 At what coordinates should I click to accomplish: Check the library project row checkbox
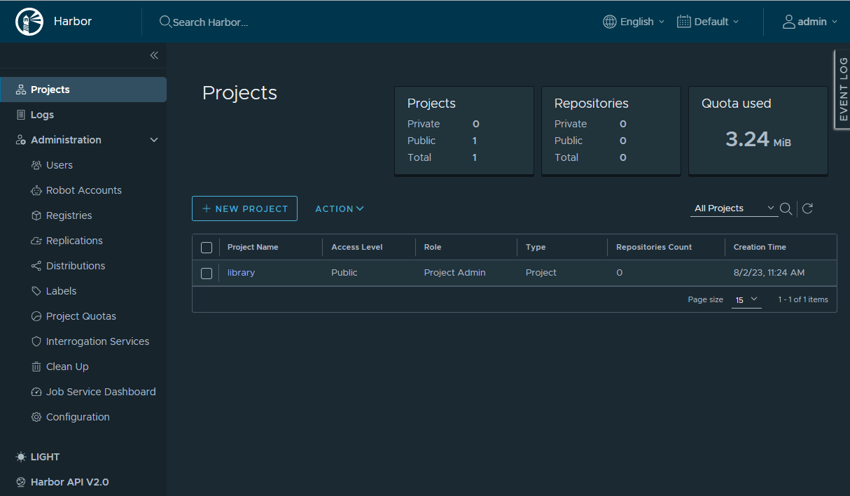pyautogui.click(x=207, y=274)
